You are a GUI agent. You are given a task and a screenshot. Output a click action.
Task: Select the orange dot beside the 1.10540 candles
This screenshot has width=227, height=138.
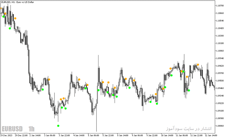15,18
